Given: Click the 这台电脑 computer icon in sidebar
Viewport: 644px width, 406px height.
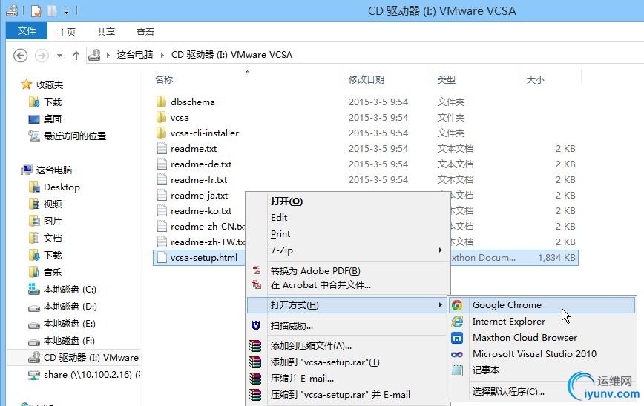Looking at the screenshot, I should tap(27, 170).
